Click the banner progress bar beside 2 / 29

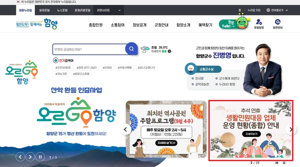pos(266,163)
